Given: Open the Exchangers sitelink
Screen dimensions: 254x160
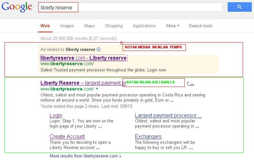Looking at the screenshot, I should click(x=148, y=137).
